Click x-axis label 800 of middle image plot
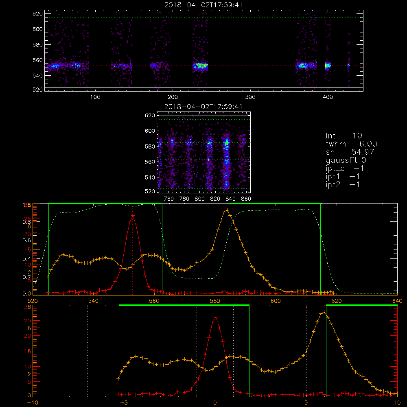The height and width of the screenshot is (407, 407). [x=199, y=199]
